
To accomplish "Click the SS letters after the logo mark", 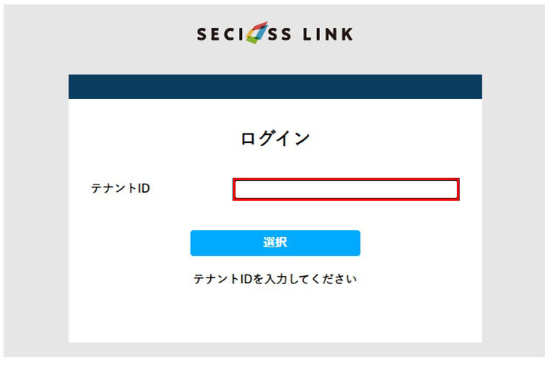I will click(x=279, y=34).
